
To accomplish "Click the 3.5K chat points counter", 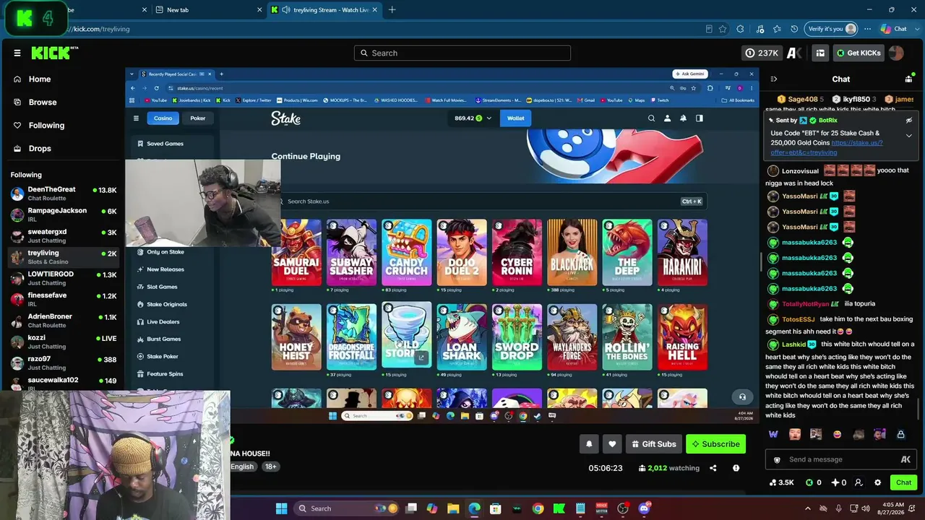I will [781, 482].
